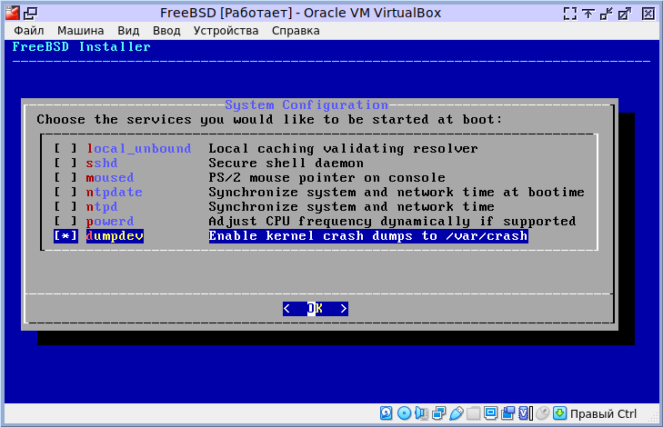Image resolution: width=663 pixels, height=427 pixels.
Task: Click the hard disk activity status icon
Action: 386,413
